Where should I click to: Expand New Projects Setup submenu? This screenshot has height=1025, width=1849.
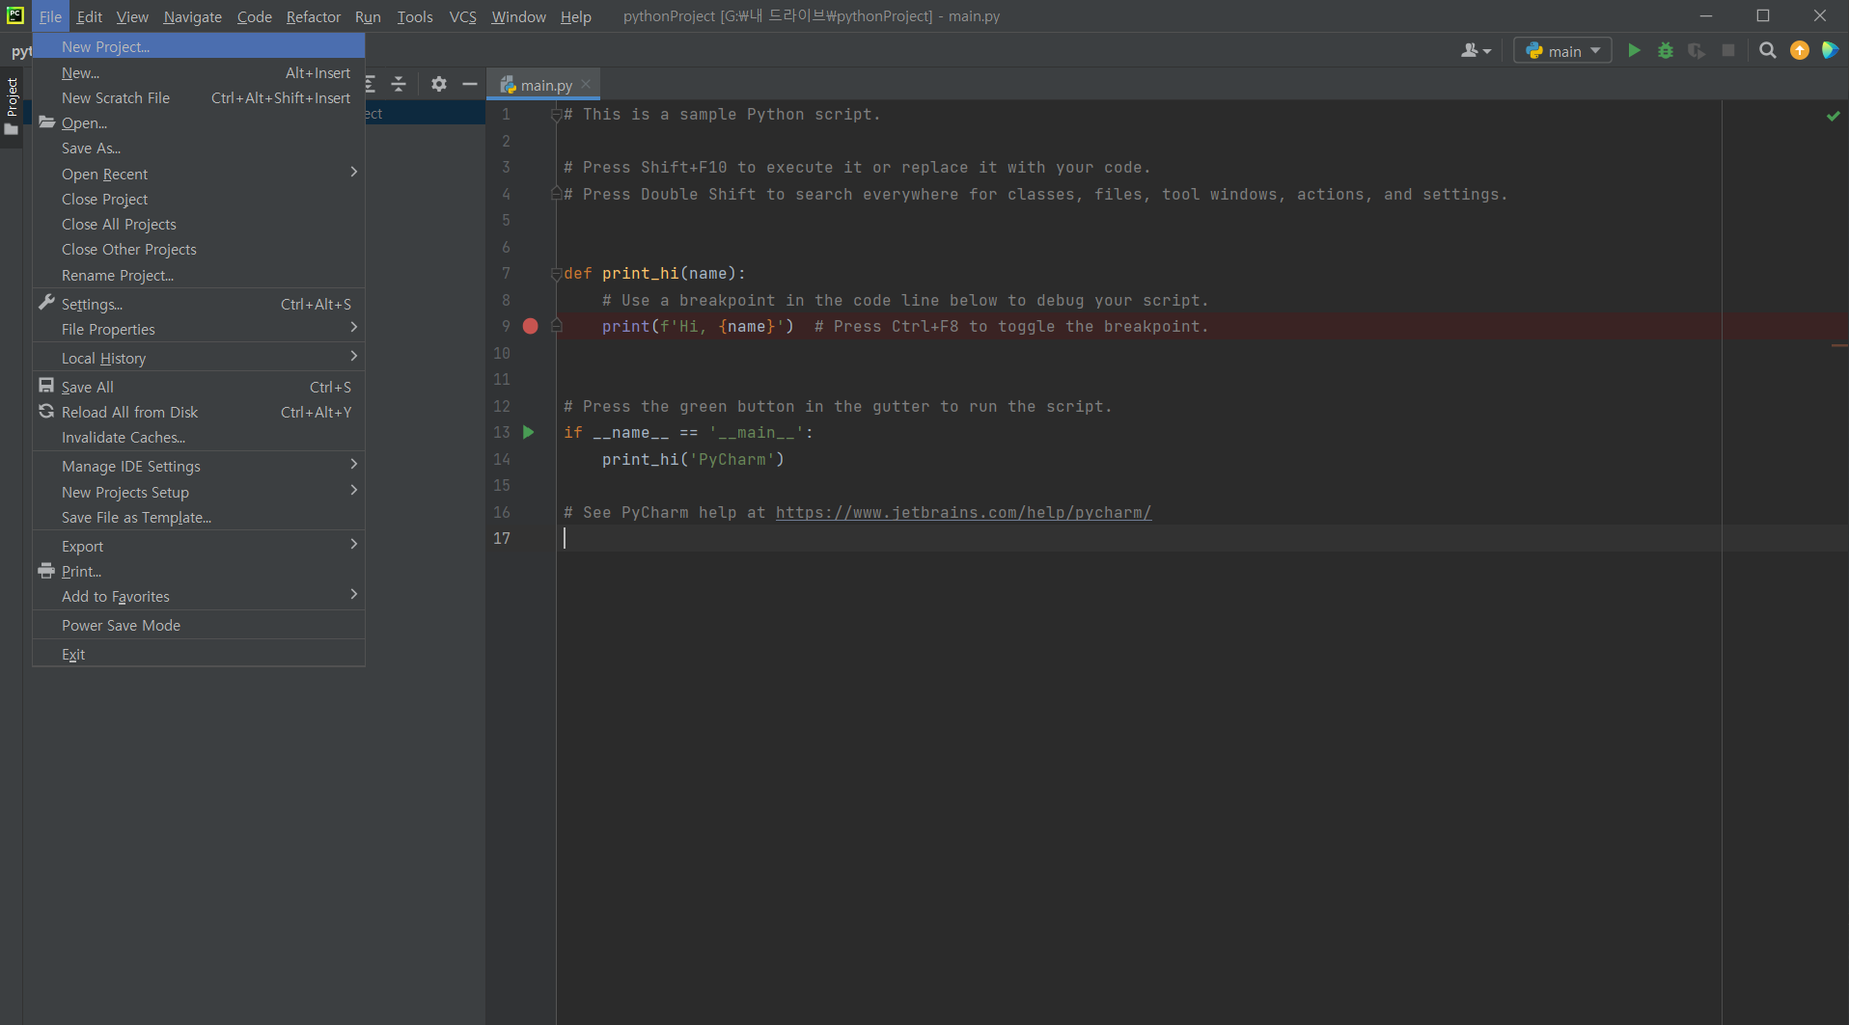click(199, 492)
